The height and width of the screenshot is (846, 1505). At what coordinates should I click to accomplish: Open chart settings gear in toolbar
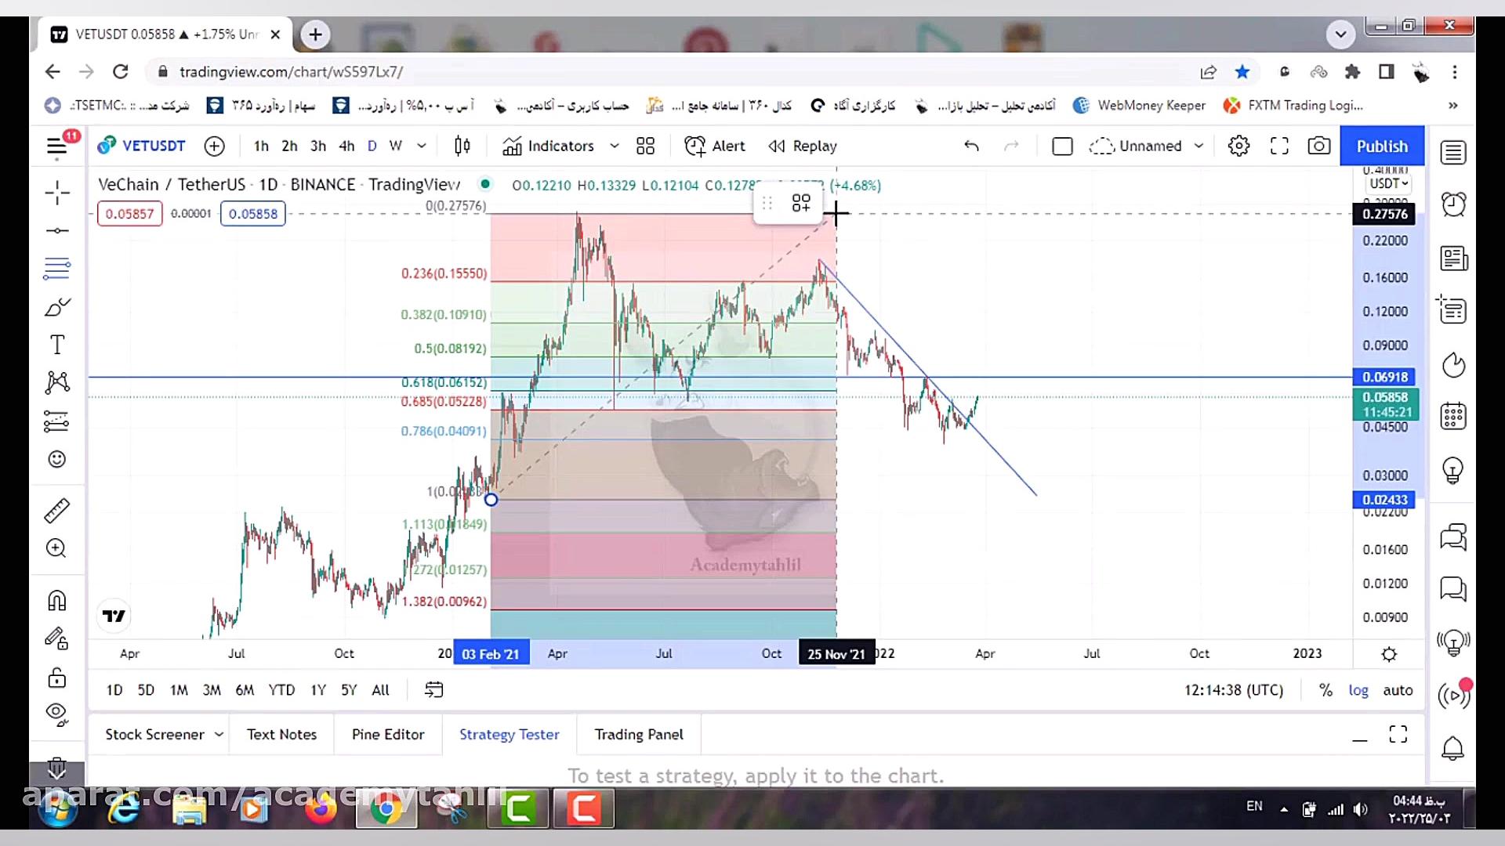[x=1238, y=146]
